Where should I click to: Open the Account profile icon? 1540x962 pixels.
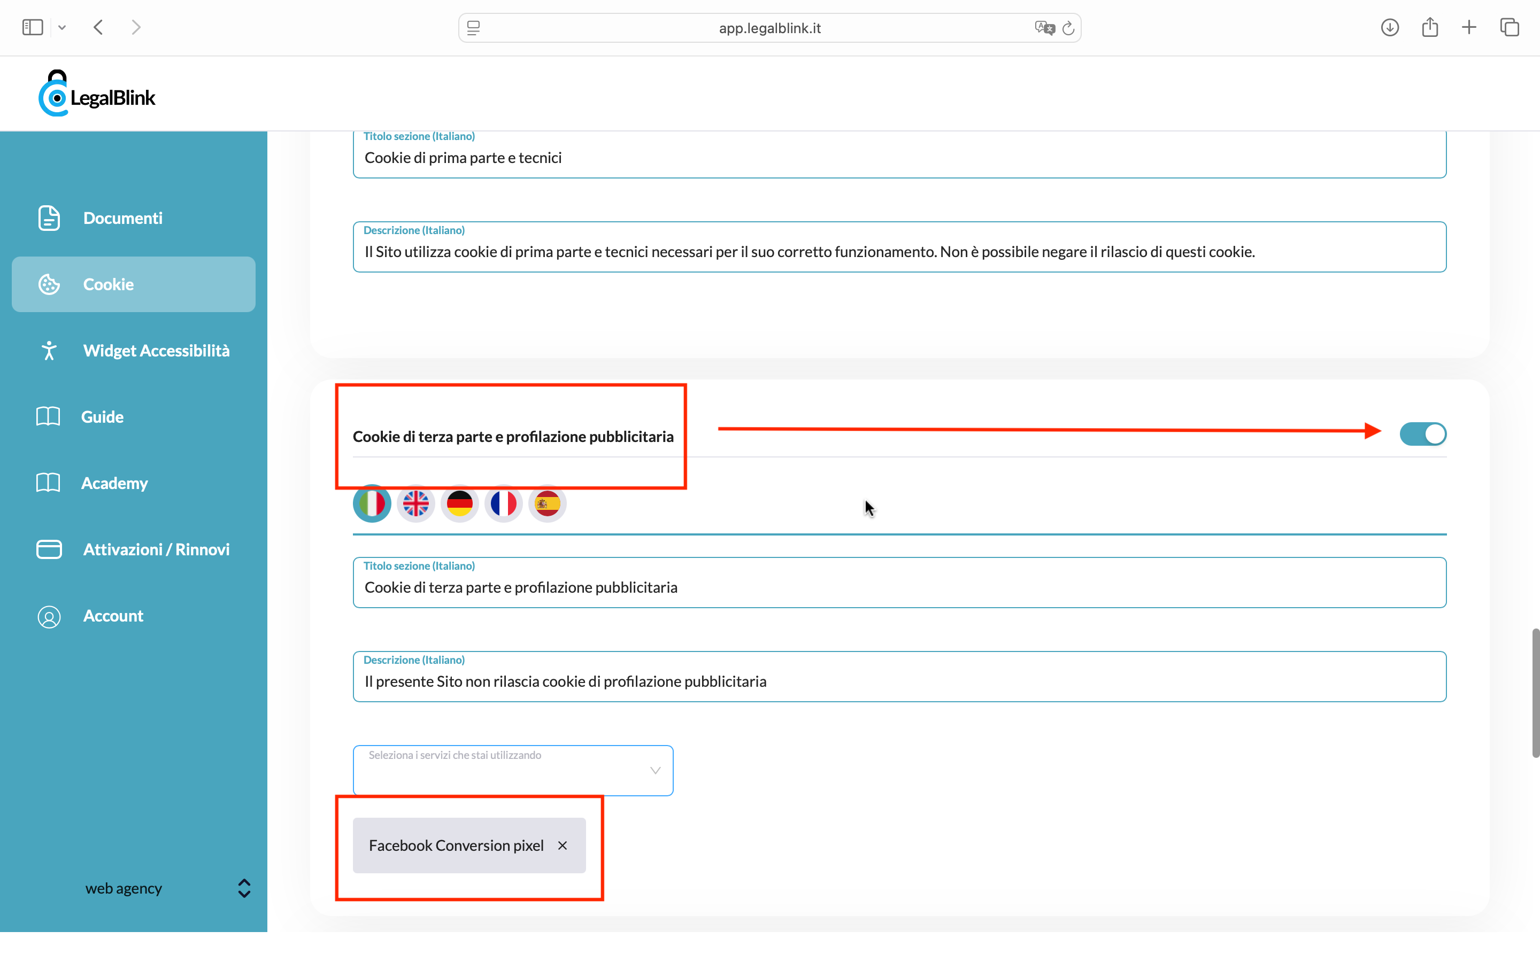(x=49, y=616)
